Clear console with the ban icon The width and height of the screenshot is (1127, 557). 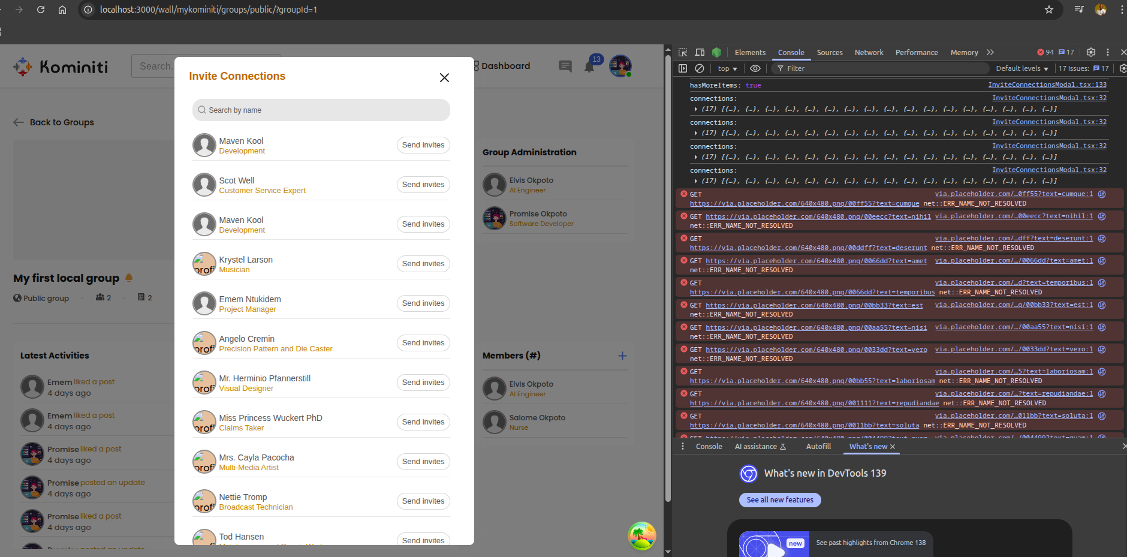[700, 68]
